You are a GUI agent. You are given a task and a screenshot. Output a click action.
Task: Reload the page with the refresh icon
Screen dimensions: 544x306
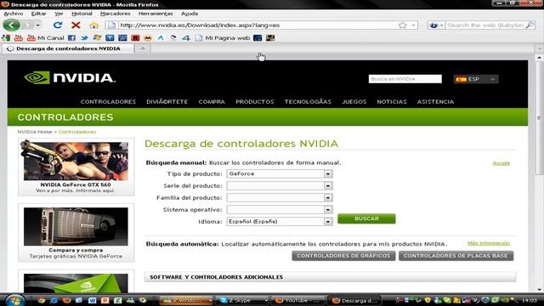58,25
